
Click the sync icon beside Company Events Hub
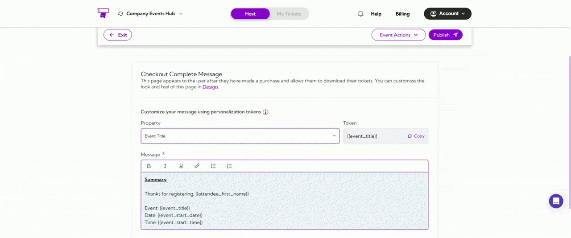pyautogui.click(x=120, y=14)
